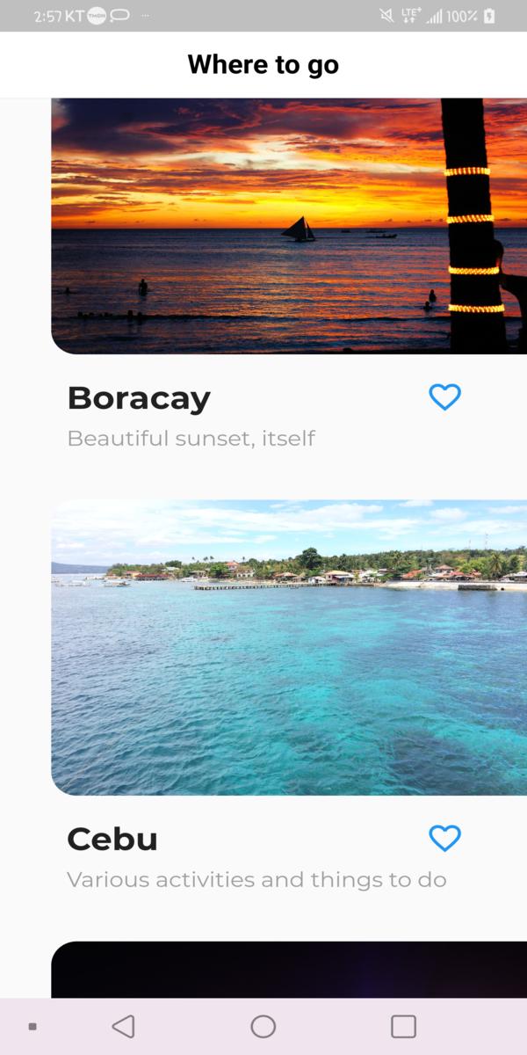This screenshot has height=1055, width=527.
Task: Toggle the Cebu heart favorite
Action: (x=444, y=839)
